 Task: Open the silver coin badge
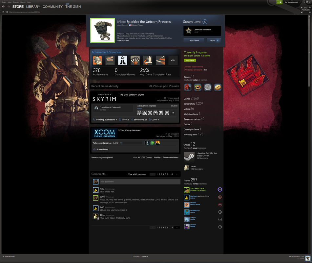[x=208, y=87]
